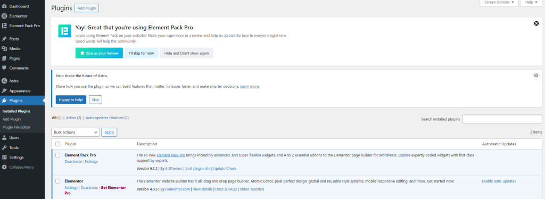
Task: Open the Appearance menu label
Action: 20,90
